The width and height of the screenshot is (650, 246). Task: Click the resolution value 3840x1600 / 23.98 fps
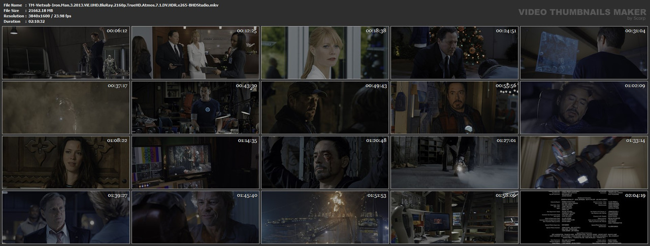50,16
